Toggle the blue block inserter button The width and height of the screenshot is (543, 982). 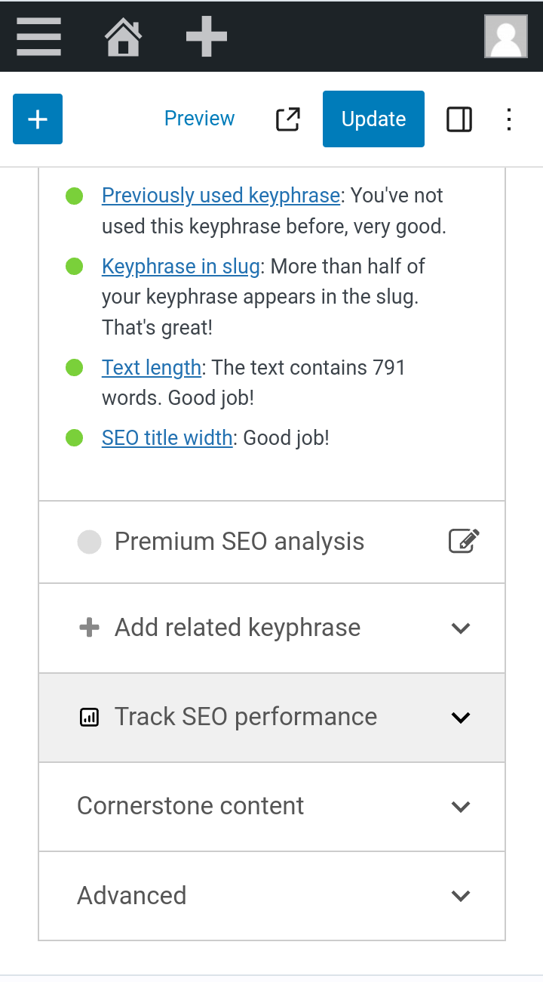pyautogui.click(x=38, y=119)
